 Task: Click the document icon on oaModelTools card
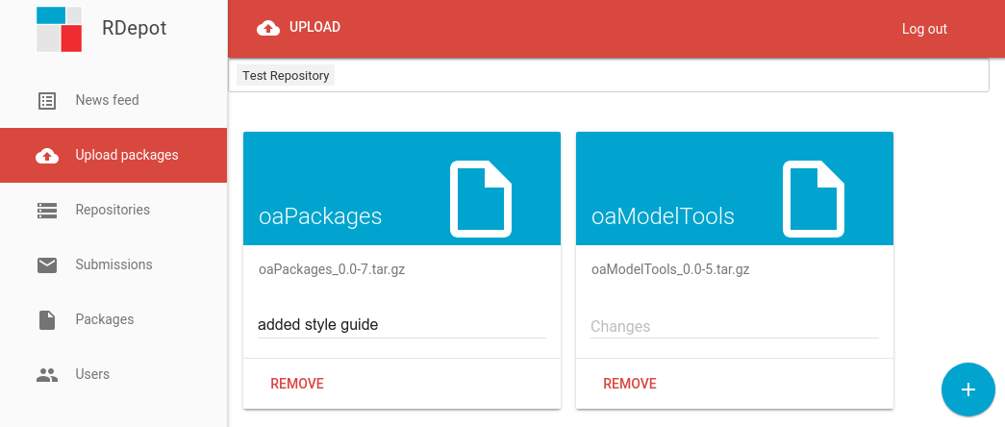click(814, 199)
